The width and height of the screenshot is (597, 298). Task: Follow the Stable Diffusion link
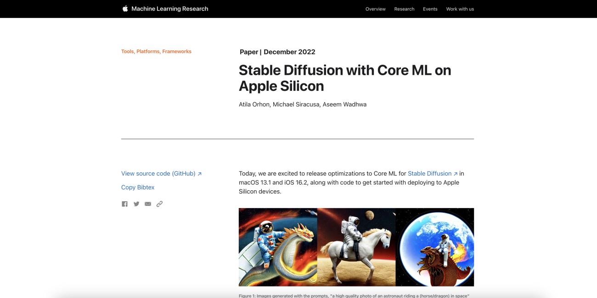pyautogui.click(x=433, y=174)
